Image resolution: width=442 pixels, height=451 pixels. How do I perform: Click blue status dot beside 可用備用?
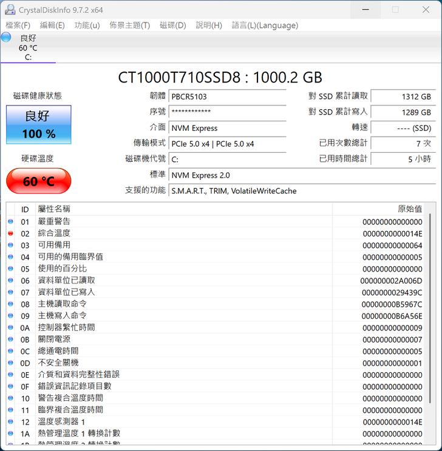(10, 246)
